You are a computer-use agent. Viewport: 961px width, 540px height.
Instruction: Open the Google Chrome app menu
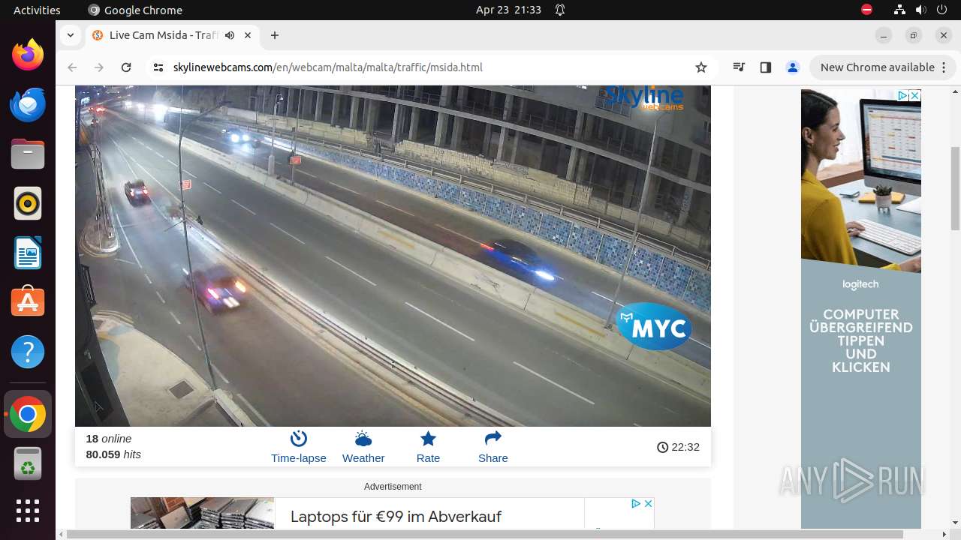(135, 10)
